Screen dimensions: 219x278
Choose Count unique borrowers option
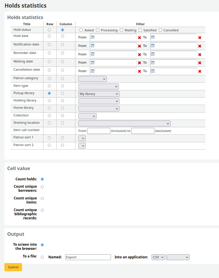point(42,187)
